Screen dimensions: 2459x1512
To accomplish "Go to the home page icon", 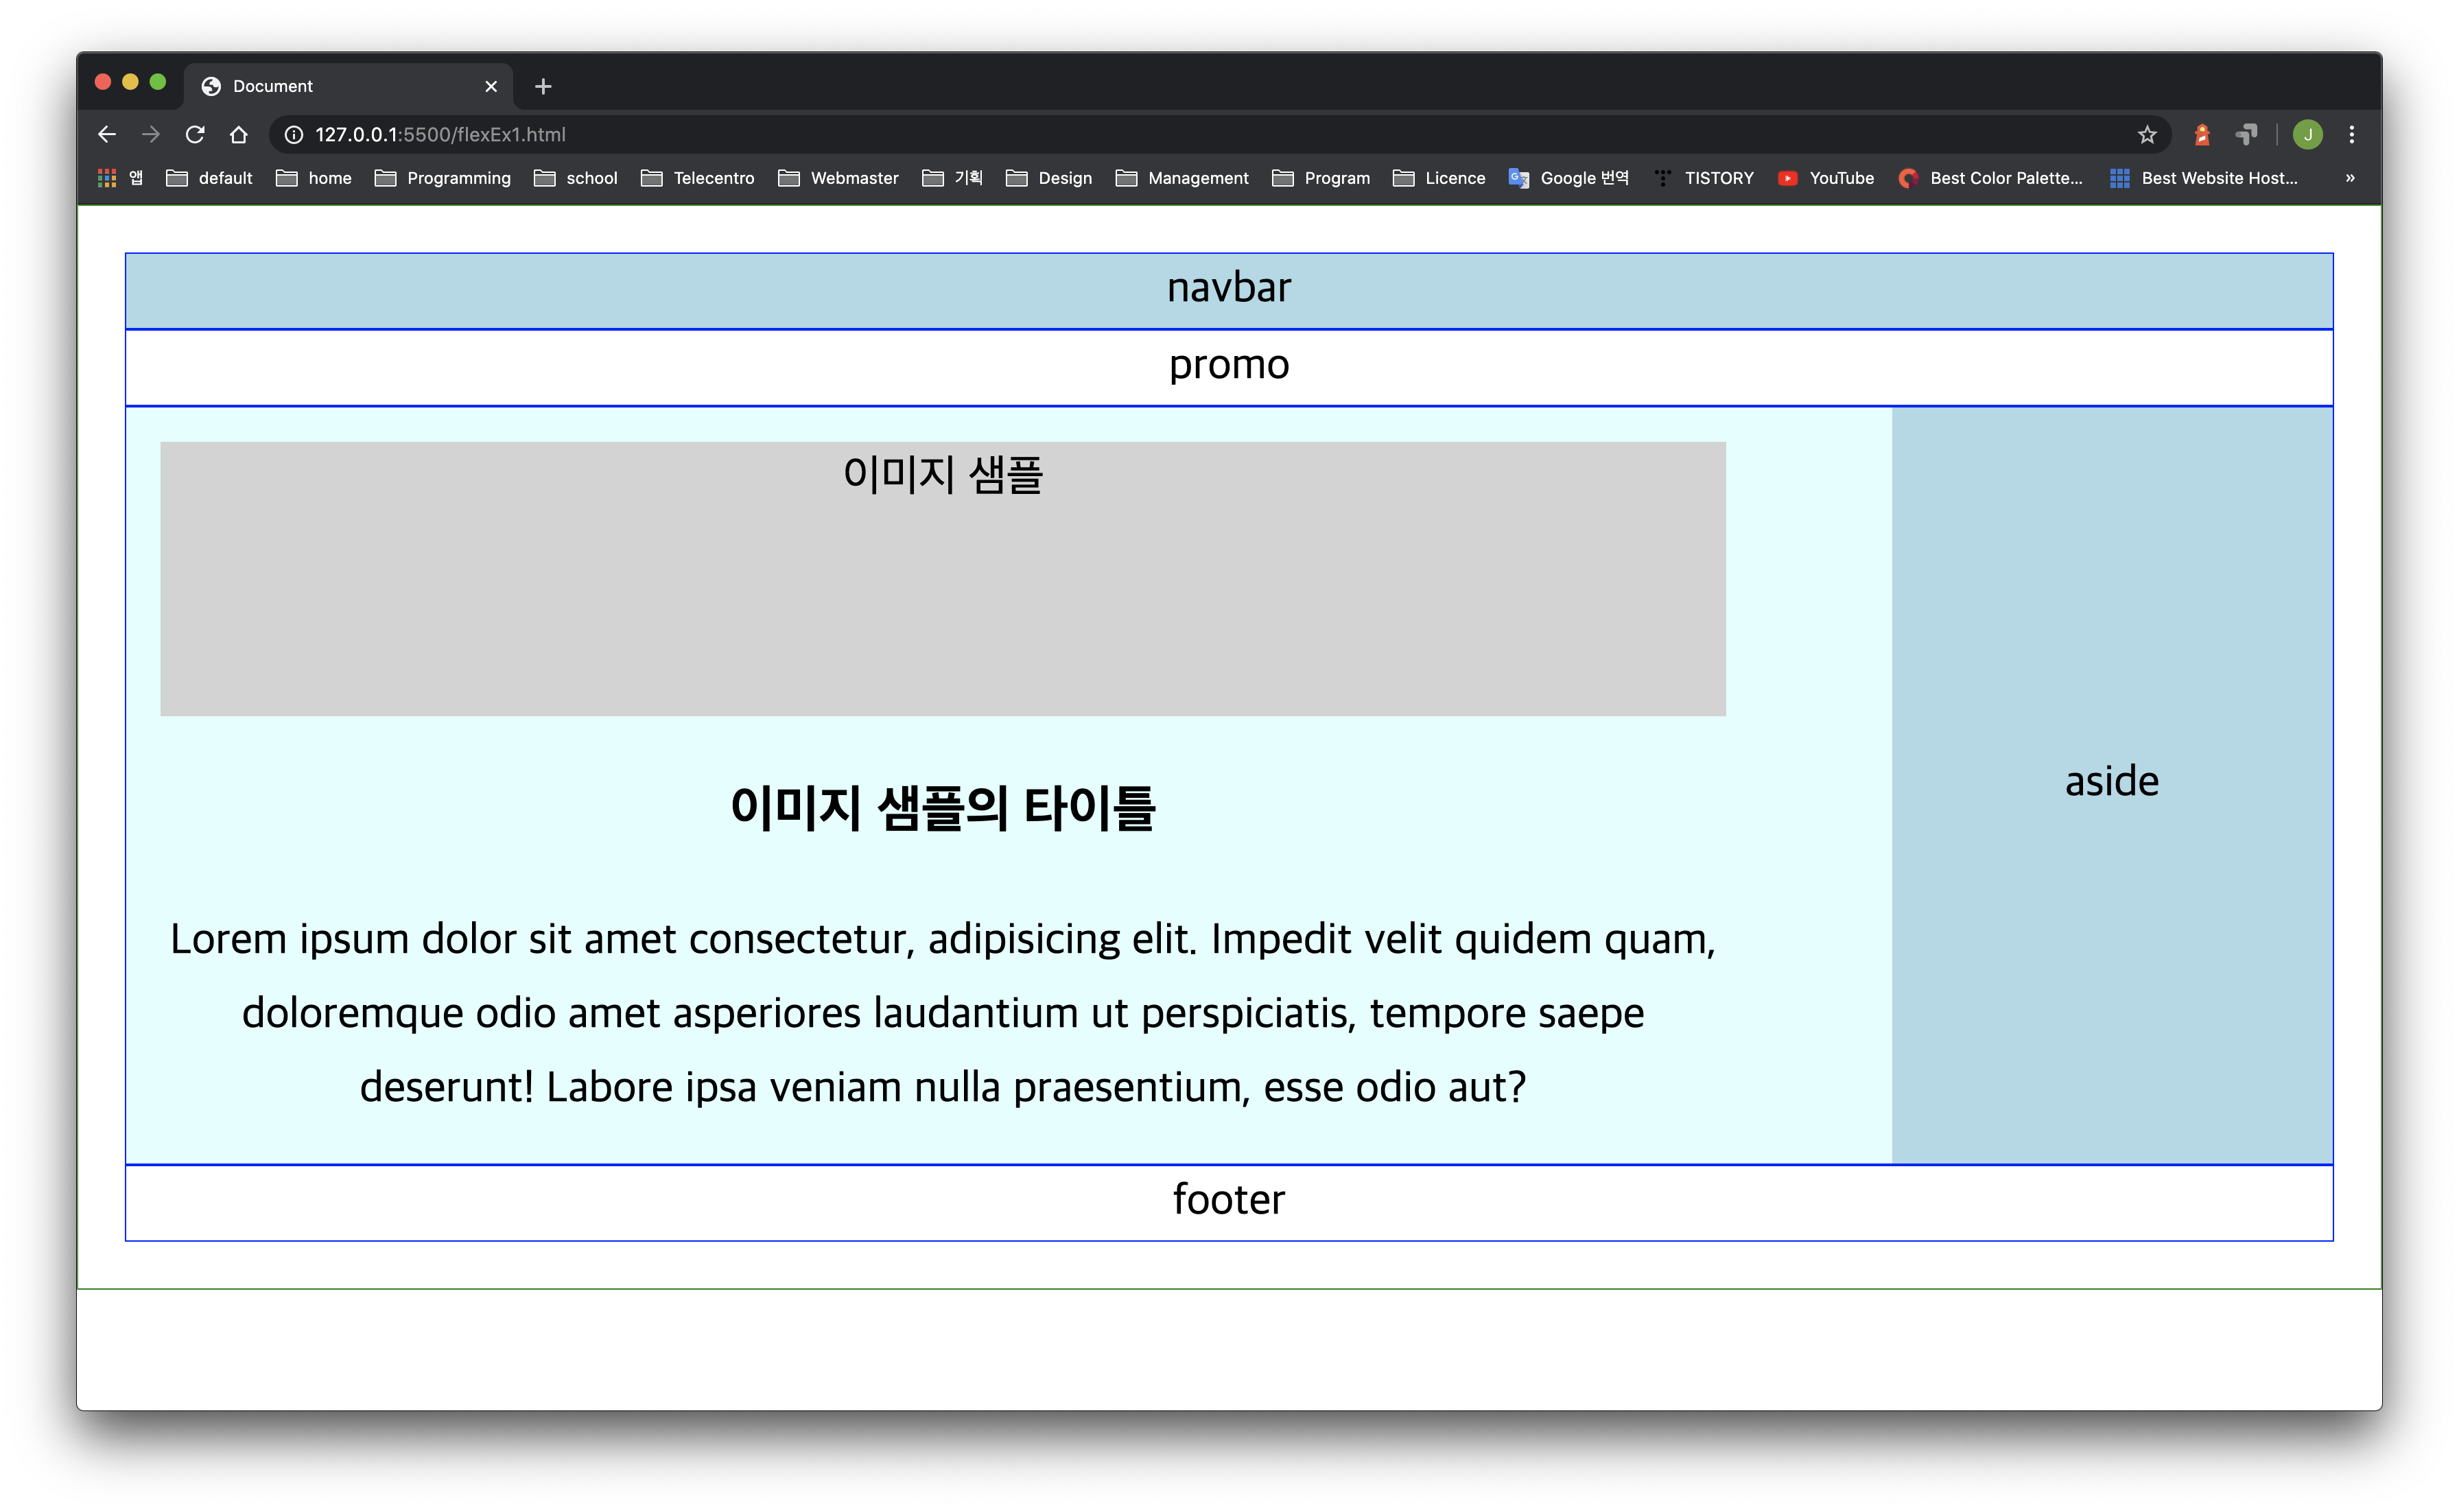I will point(238,134).
